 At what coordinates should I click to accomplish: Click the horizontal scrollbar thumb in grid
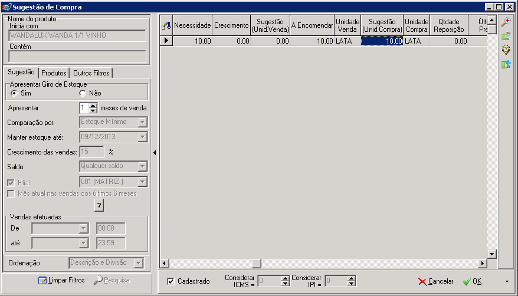point(257,264)
